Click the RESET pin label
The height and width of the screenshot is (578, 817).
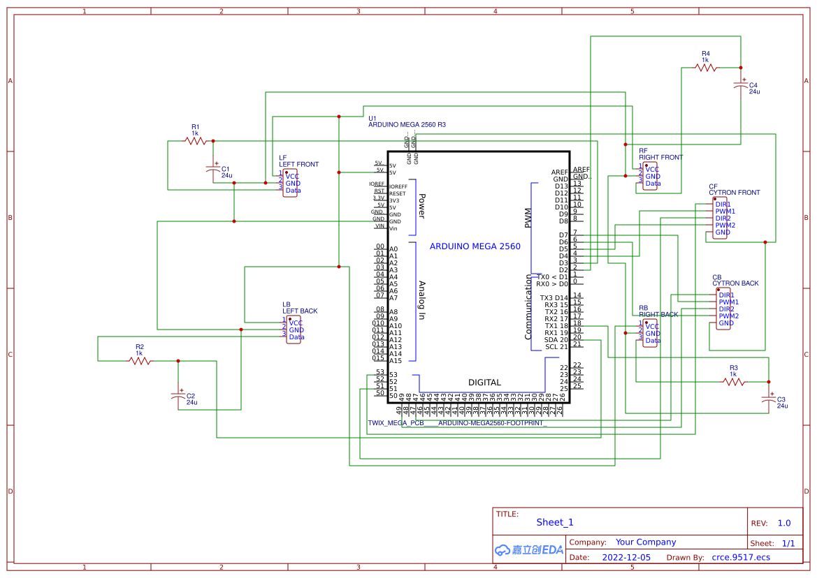397,193
